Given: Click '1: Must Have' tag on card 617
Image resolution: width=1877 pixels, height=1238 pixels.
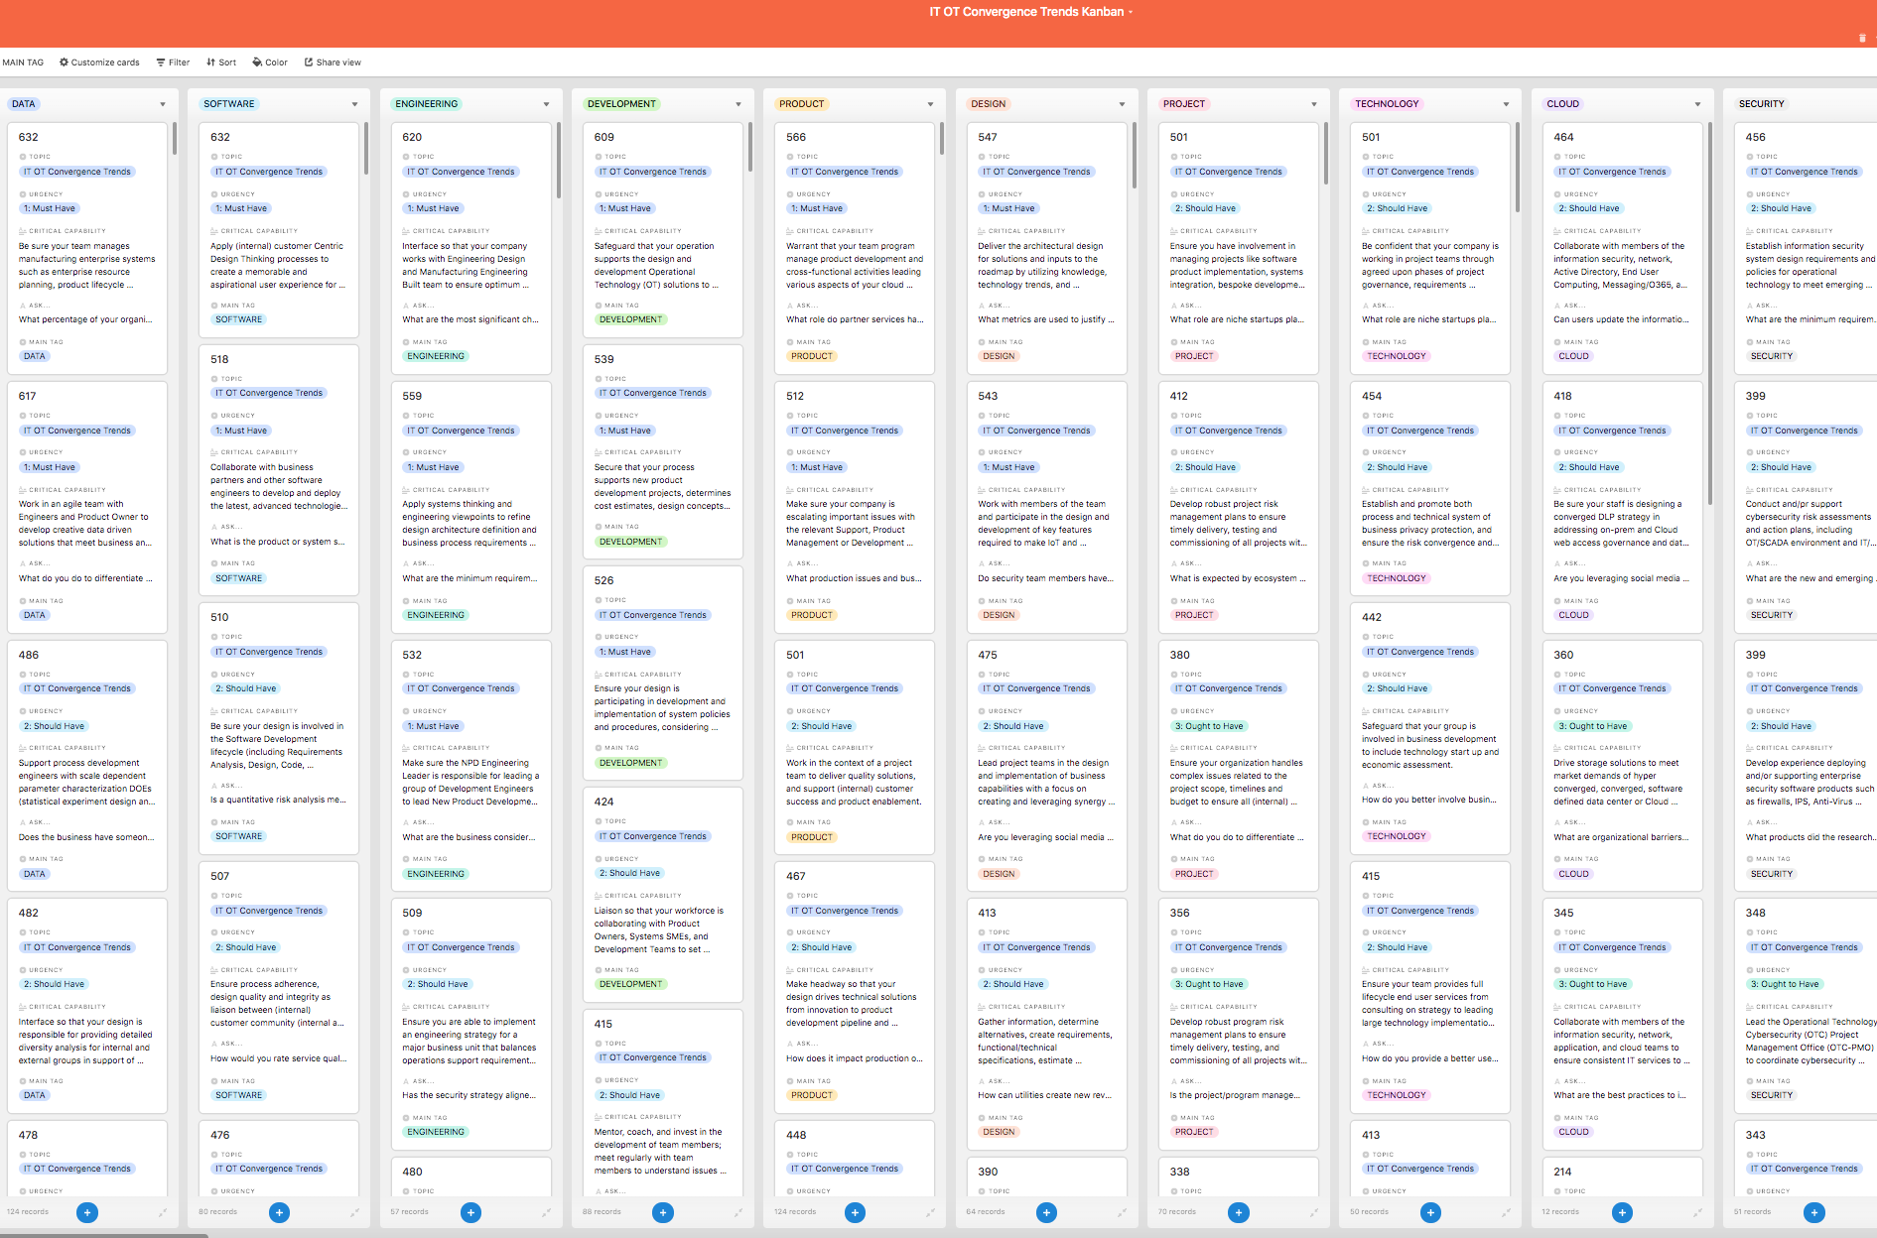Looking at the screenshot, I should tap(49, 467).
